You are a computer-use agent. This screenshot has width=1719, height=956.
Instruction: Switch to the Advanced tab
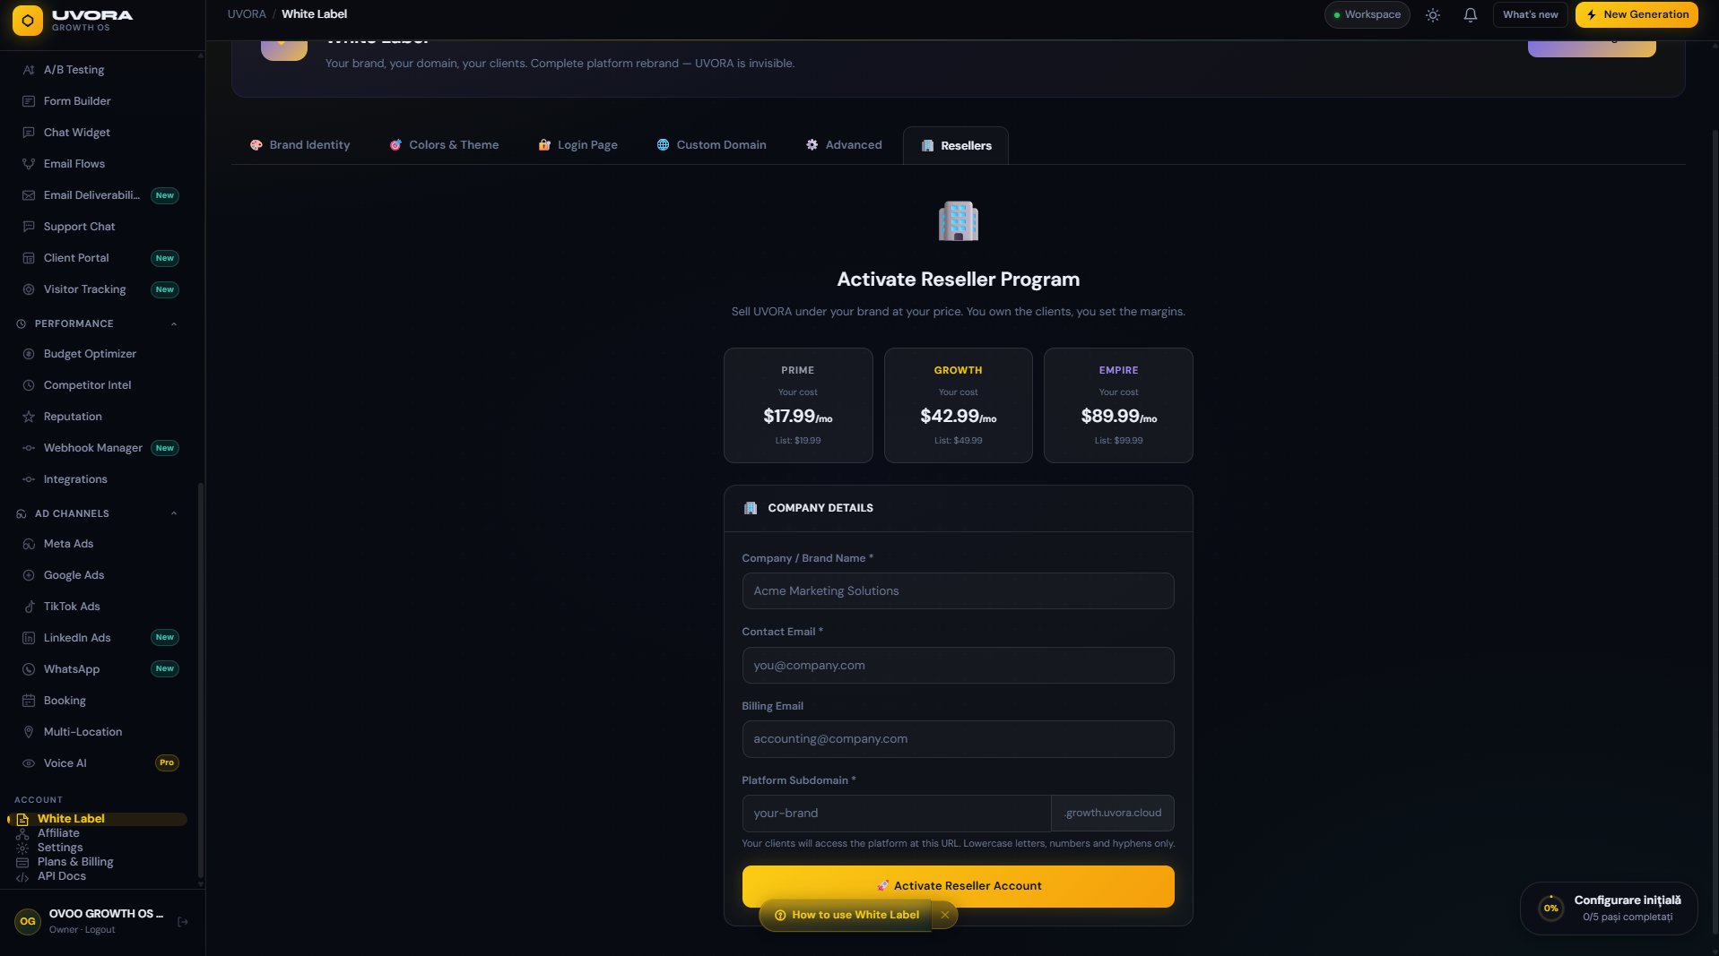tap(844, 145)
